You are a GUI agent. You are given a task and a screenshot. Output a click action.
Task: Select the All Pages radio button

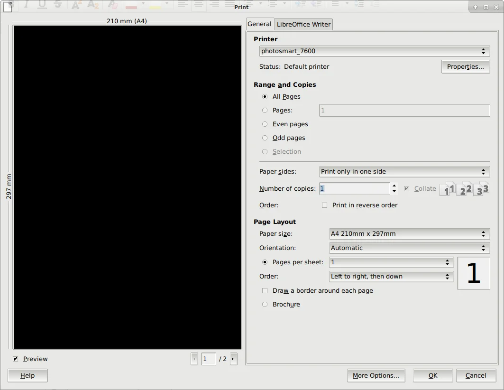pos(265,96)
